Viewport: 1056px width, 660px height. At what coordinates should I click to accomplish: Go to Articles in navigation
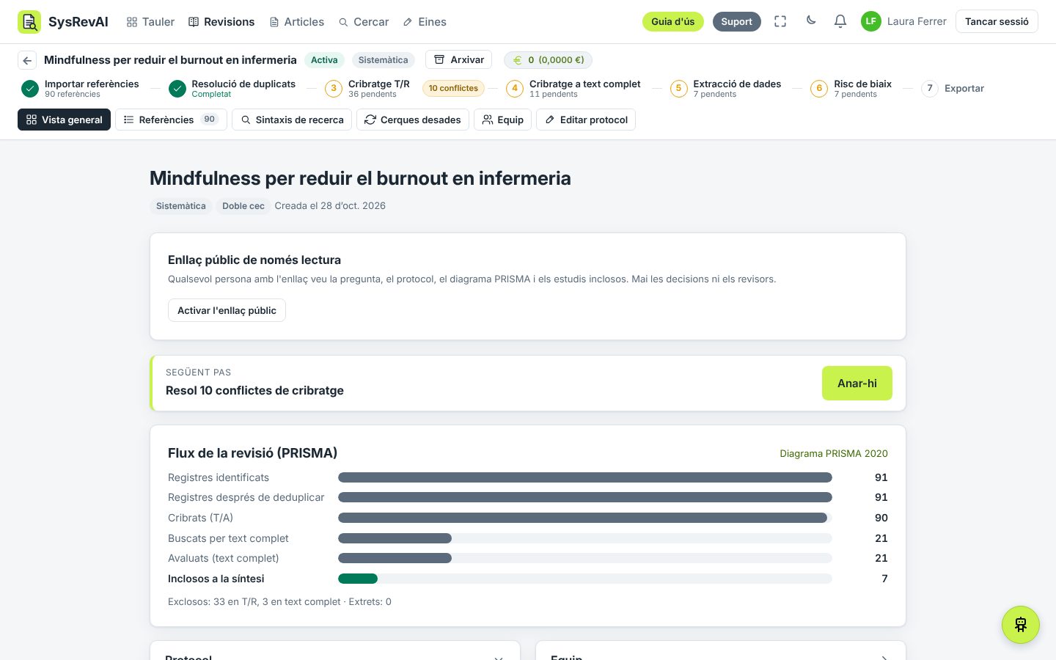[297, 22]
